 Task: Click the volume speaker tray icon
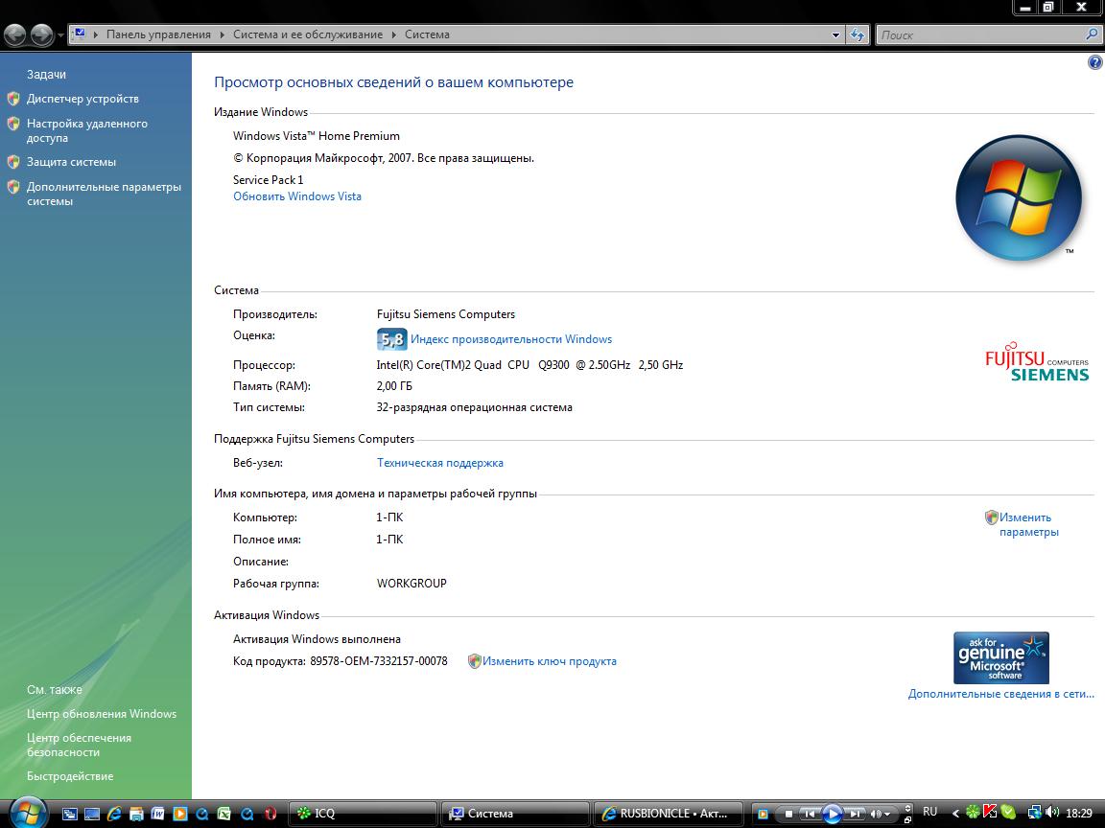(1053, 812)
